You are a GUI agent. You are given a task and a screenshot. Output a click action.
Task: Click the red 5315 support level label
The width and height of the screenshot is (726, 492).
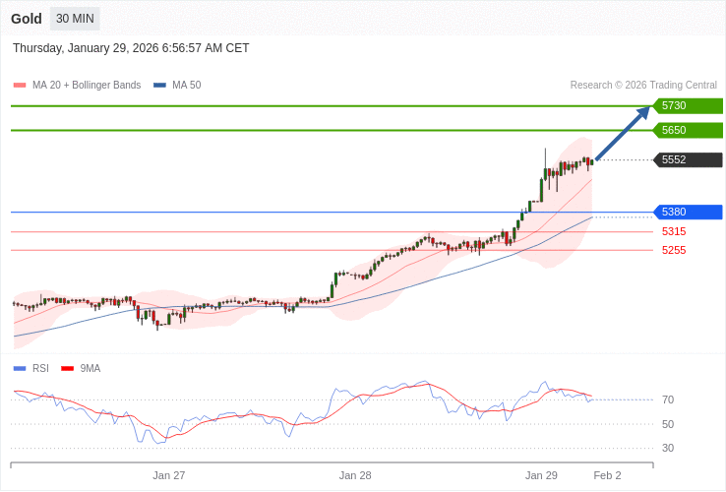[x=674, y=232]
